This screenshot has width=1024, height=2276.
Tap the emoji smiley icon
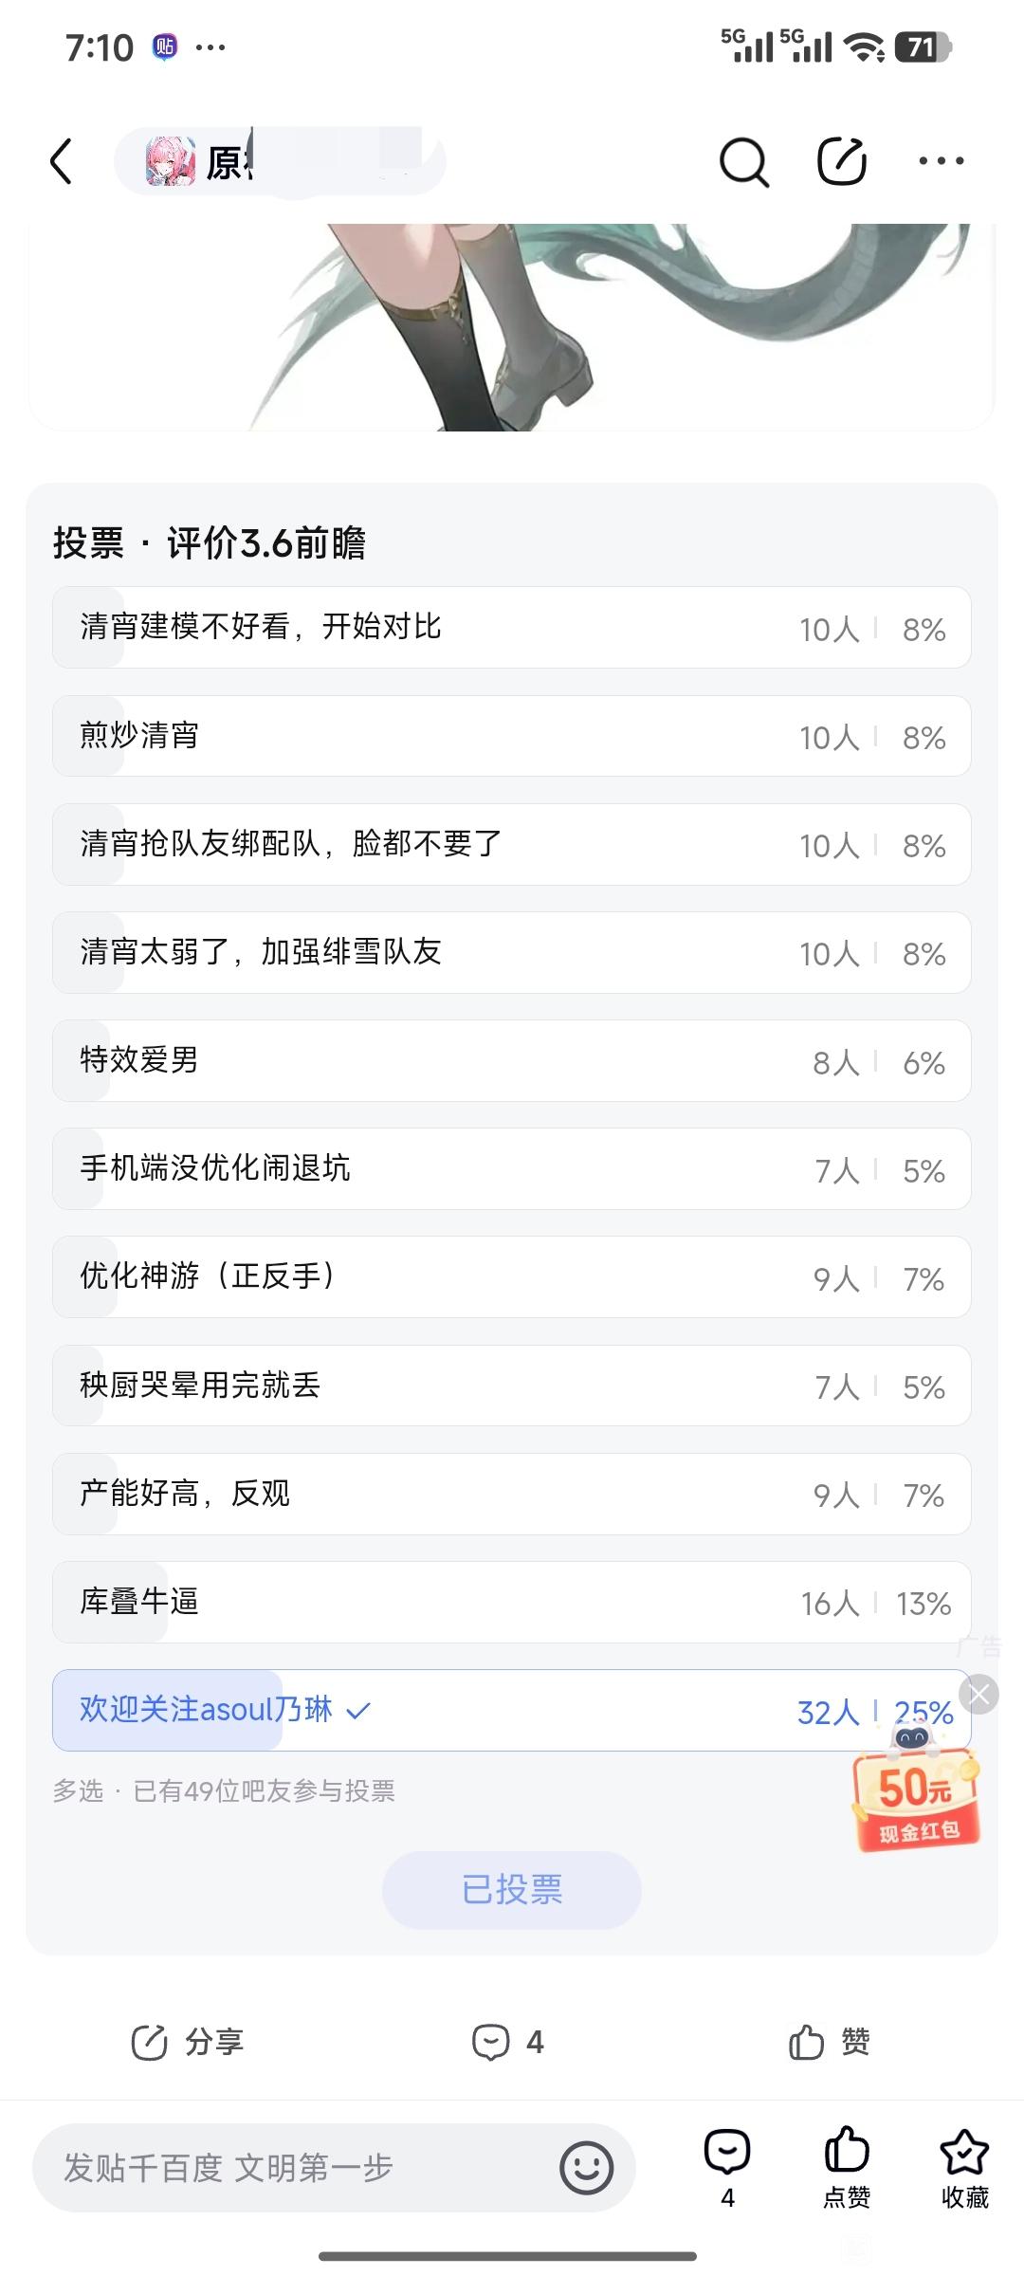tap(587, 2168)
